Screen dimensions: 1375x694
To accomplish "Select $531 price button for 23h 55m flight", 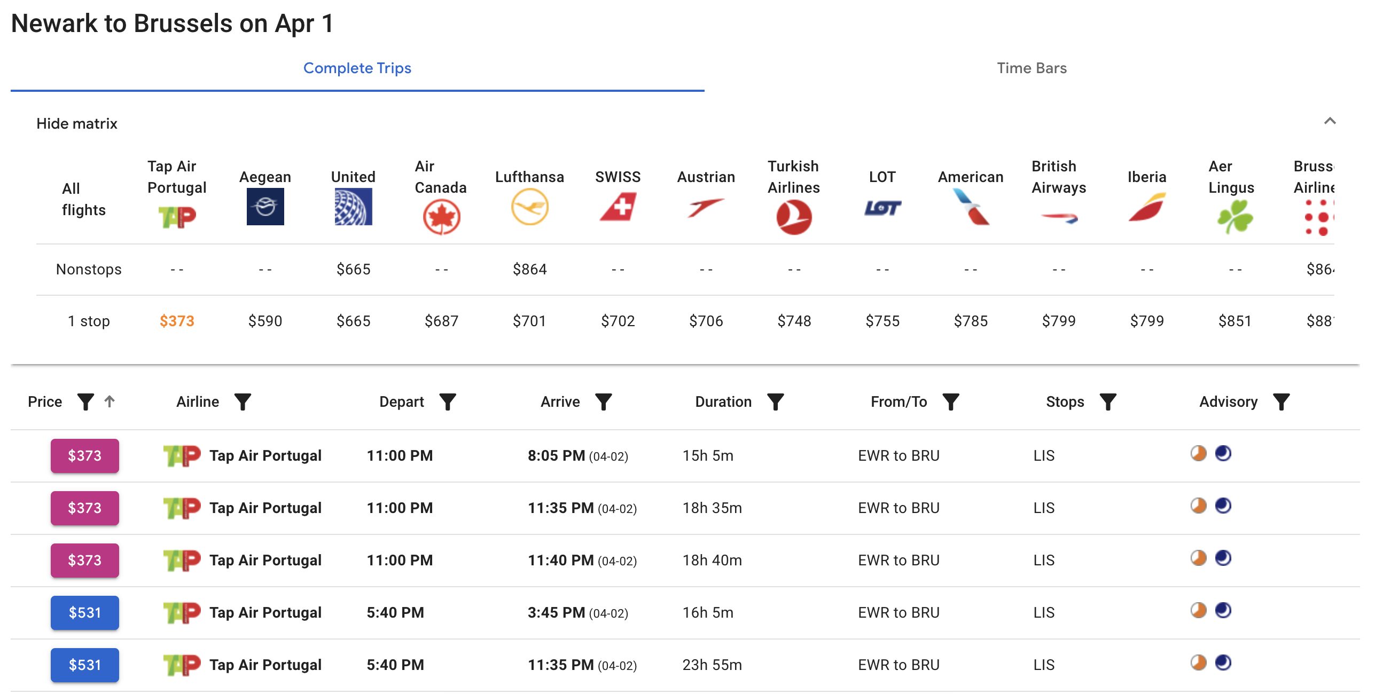I will click(x=85, y=665).
